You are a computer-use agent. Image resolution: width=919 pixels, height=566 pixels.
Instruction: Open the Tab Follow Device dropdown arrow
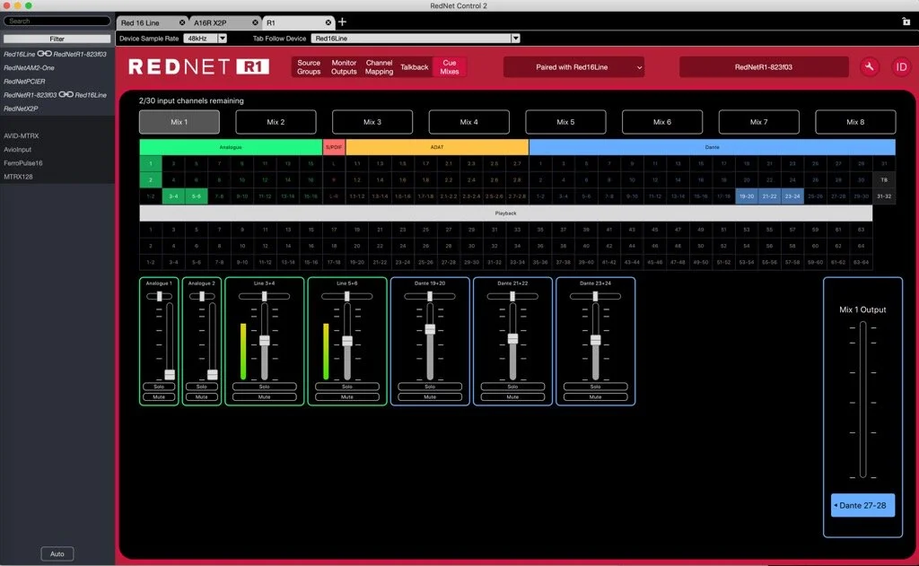click(x=515, y=38)
